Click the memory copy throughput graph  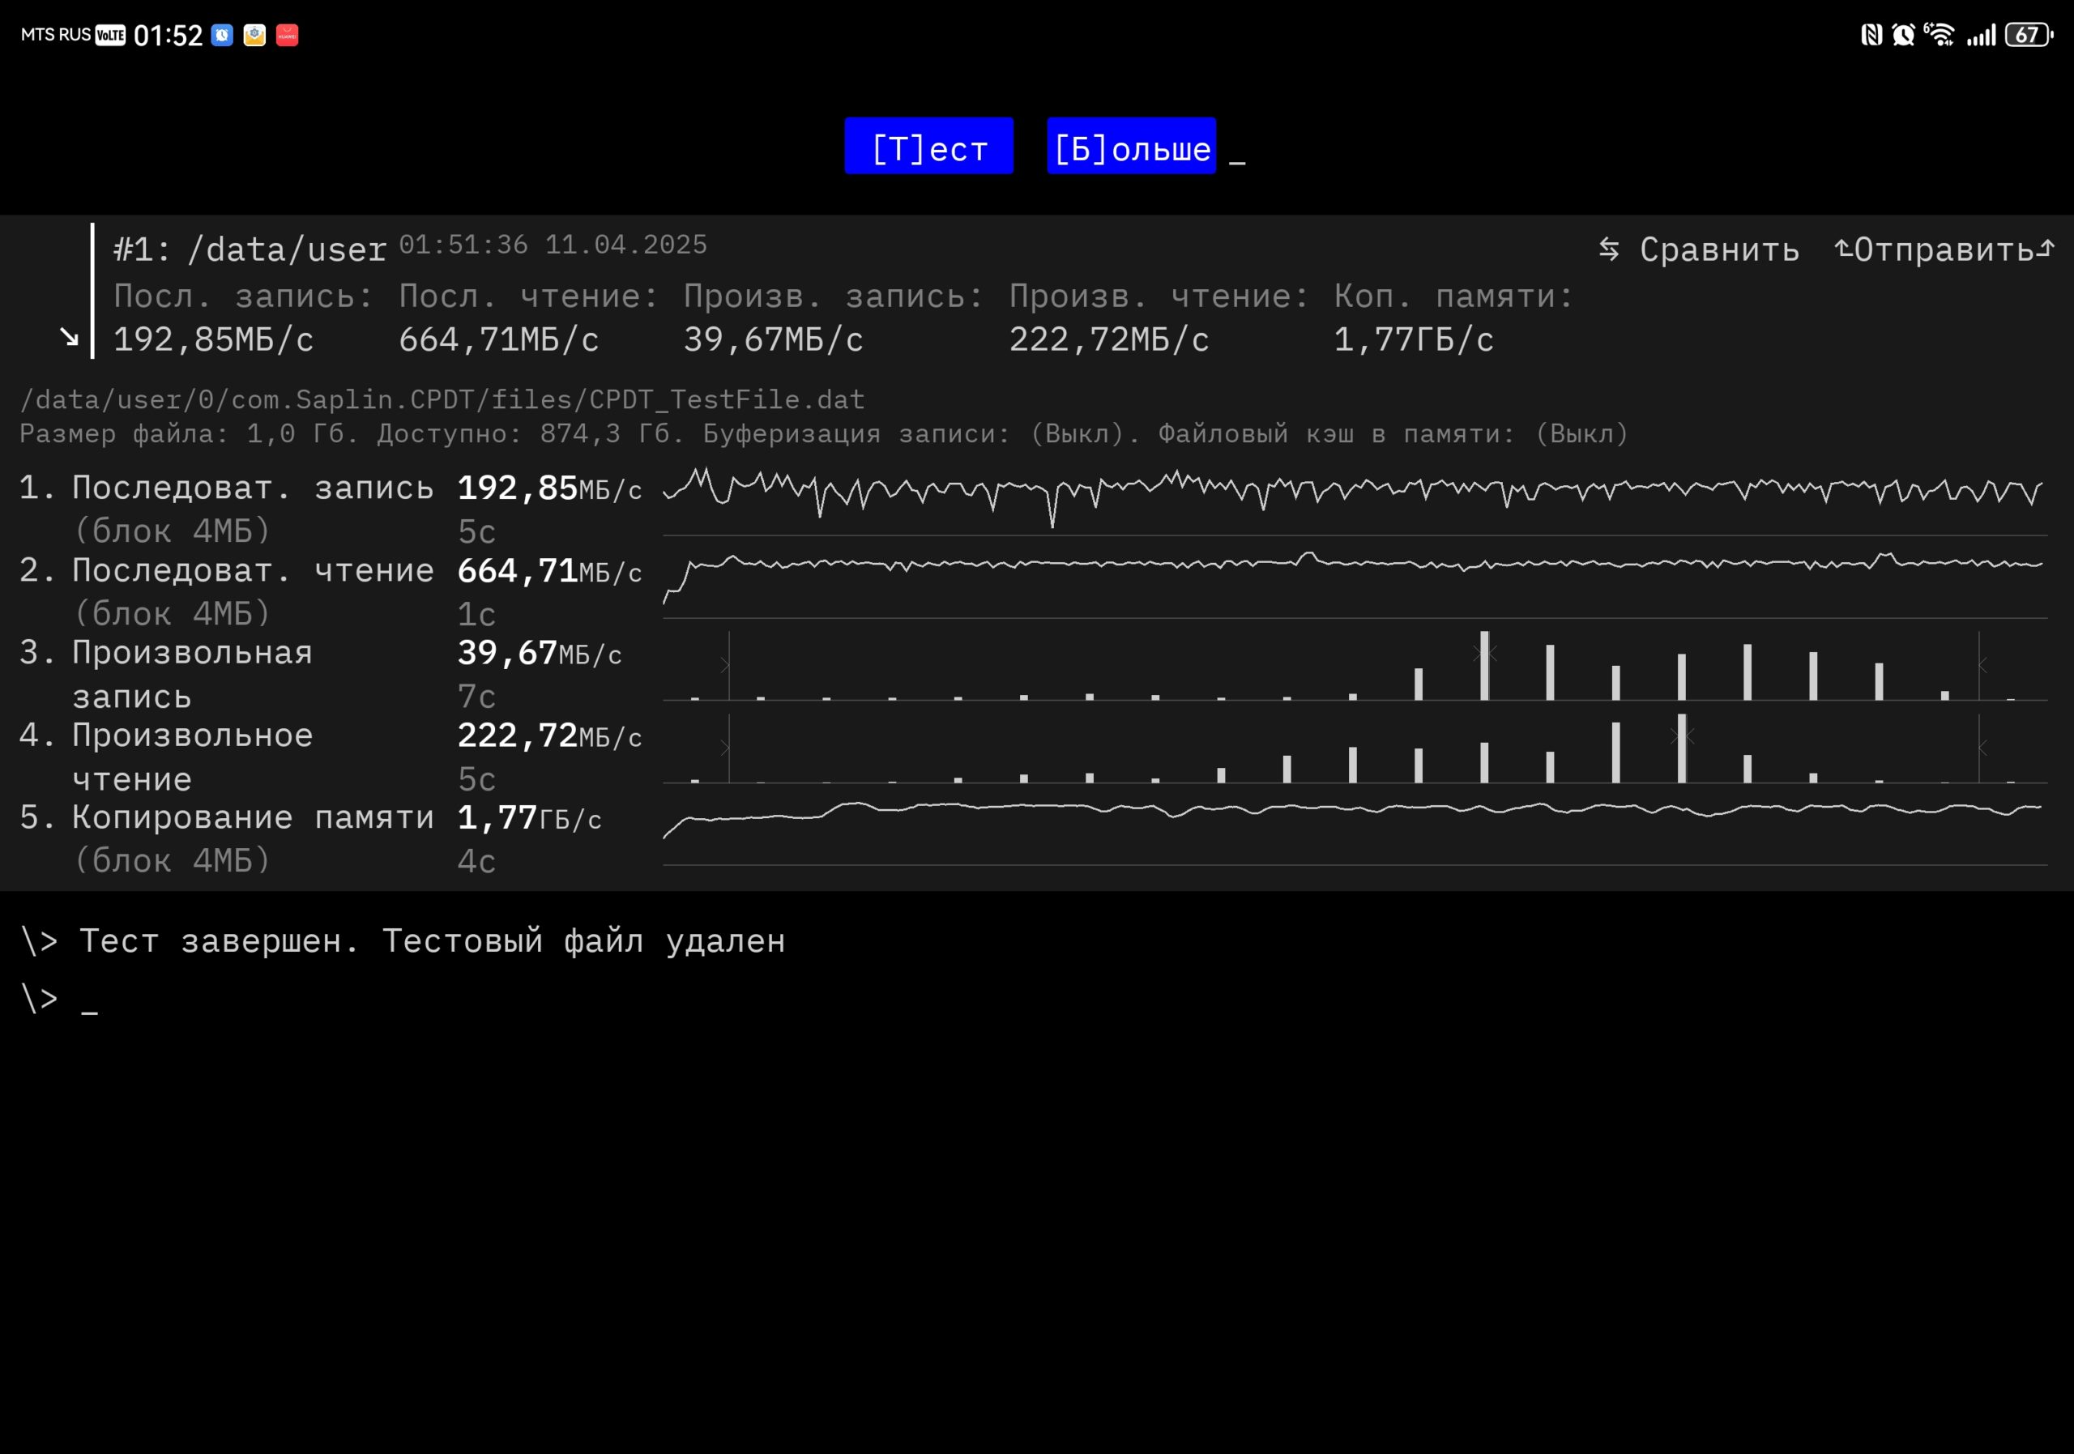coord(1355,831)
